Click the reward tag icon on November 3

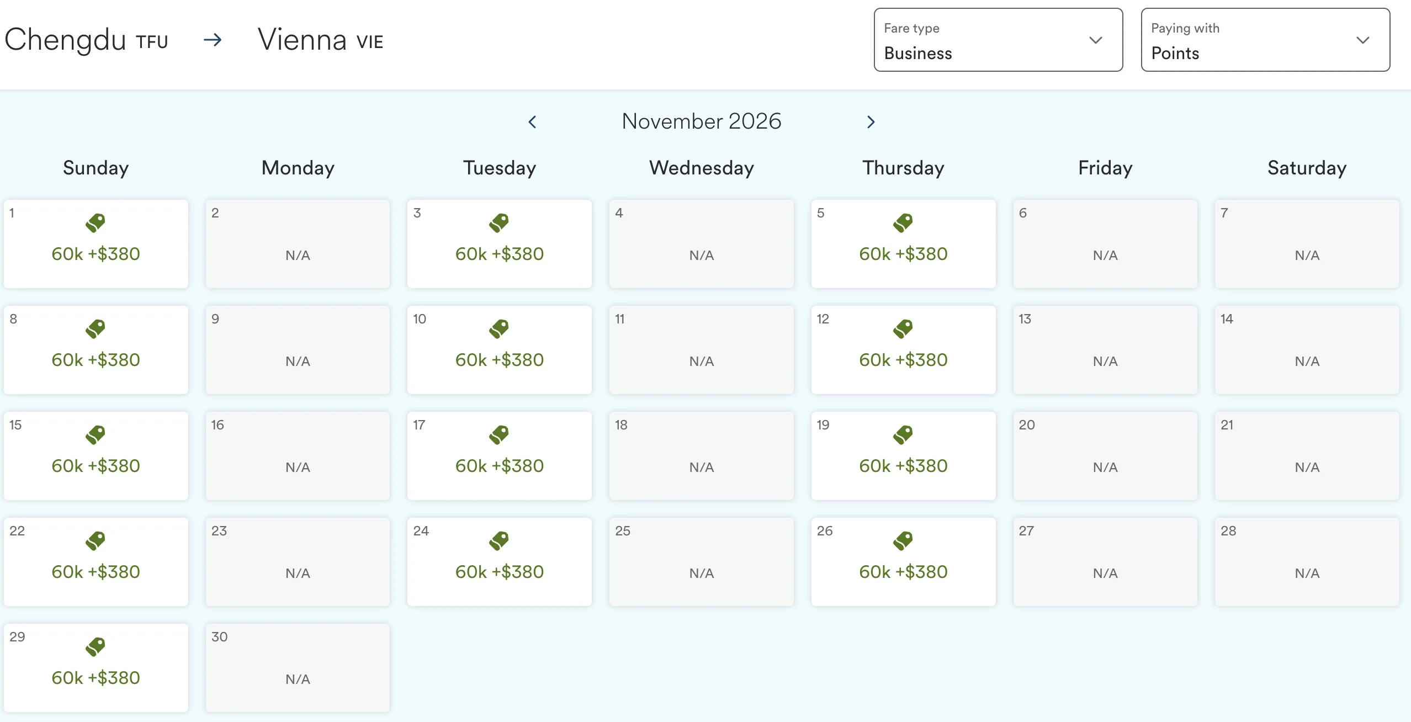click(499, 223)
